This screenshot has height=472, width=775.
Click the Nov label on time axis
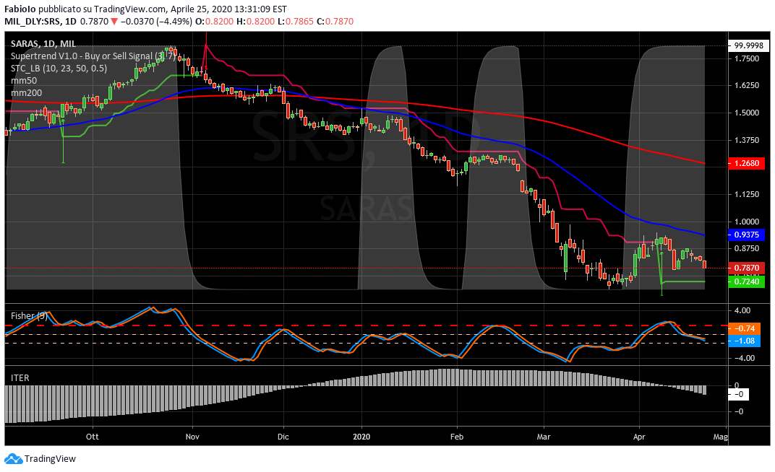pos(192,436)
